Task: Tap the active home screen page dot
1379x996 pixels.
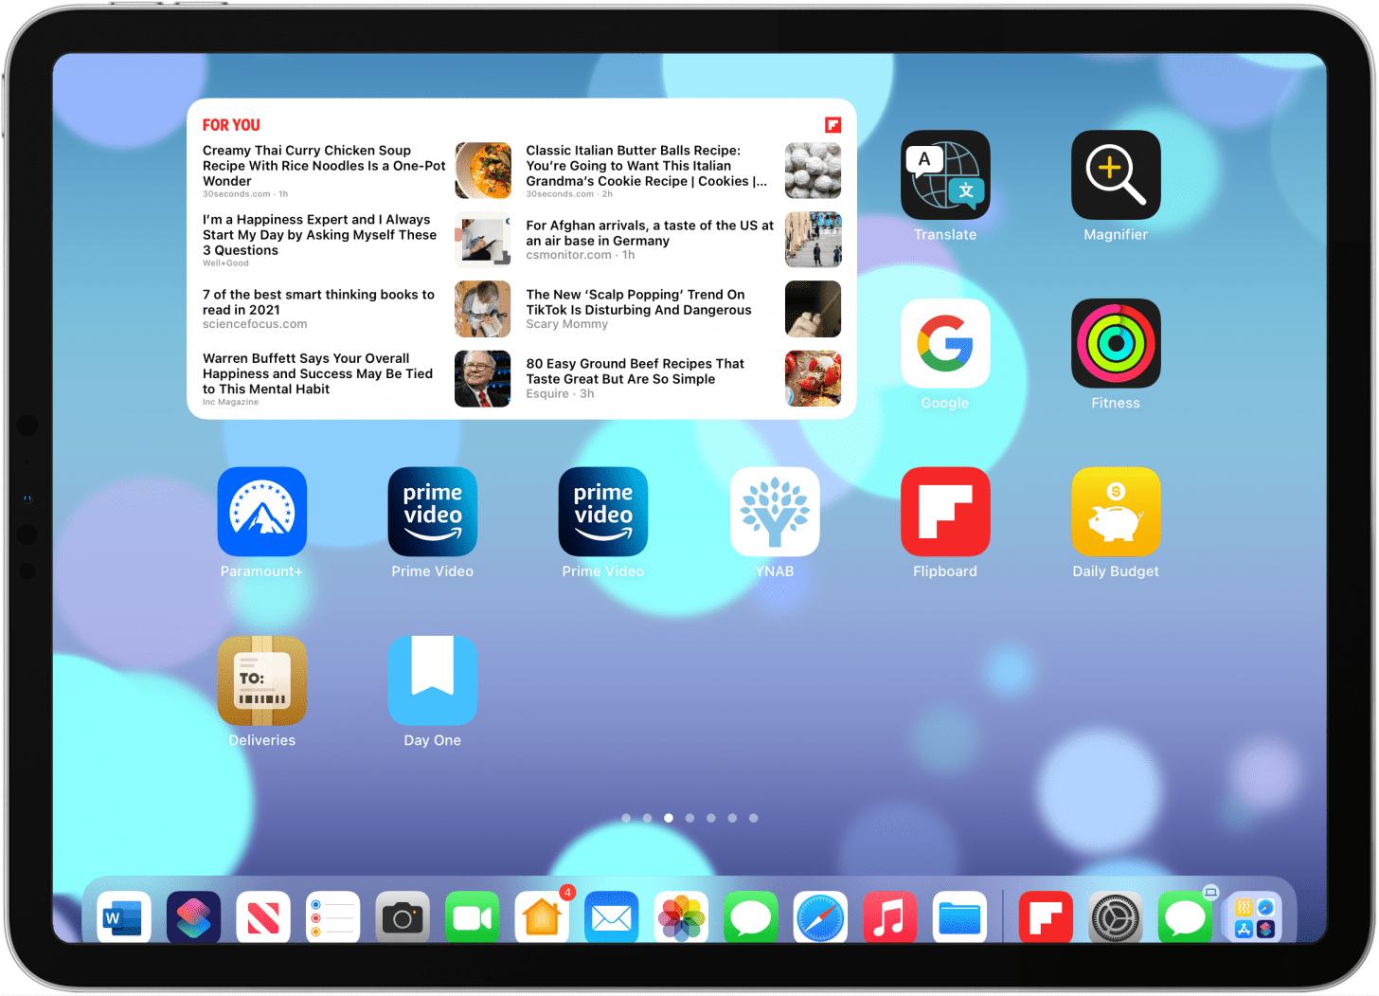Action: [669, 818]
